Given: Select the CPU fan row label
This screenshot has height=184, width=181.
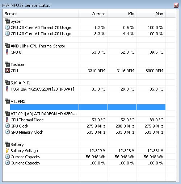Looking at the screenshot, I should tap(14, 71).
